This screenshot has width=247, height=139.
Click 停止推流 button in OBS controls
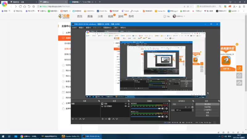pos(207,104)
